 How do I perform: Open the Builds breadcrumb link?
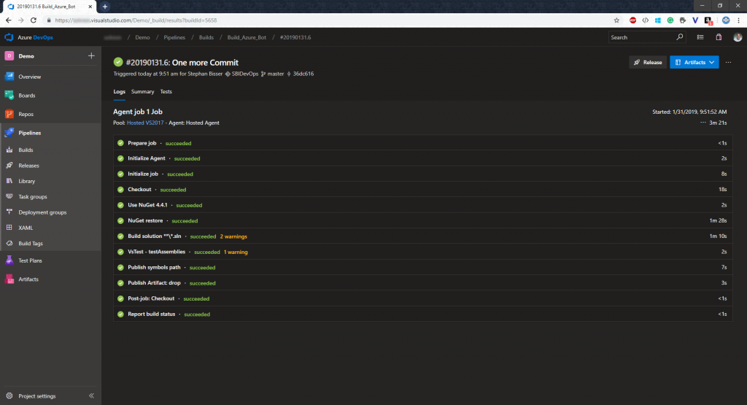pyautogui.click(x=206, y=37)
